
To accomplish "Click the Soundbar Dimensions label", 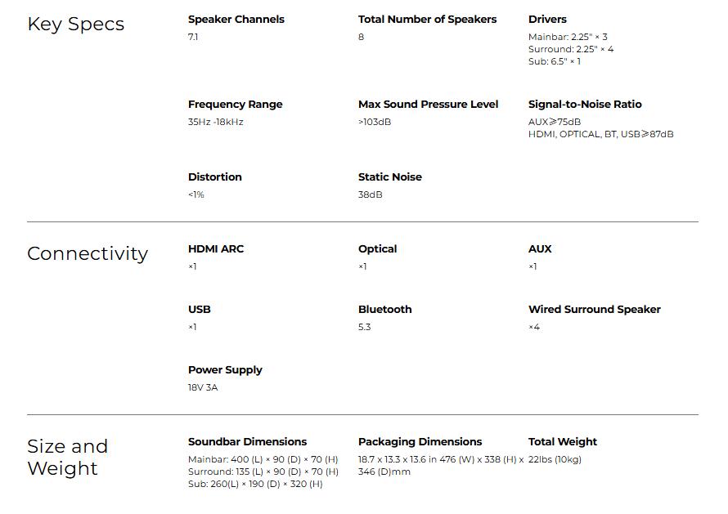I will point(247,441).
